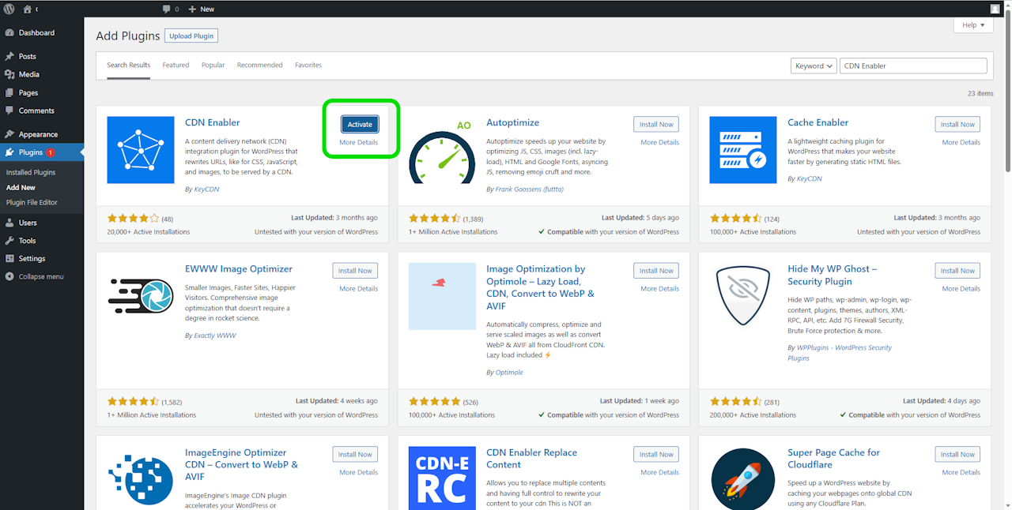Open Optimole author link

pyautogui.click(x=508, y=373)
